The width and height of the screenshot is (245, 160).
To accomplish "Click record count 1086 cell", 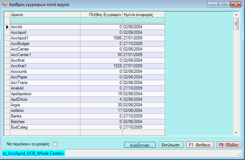I will pyautogui.click(x=101, y=38).
